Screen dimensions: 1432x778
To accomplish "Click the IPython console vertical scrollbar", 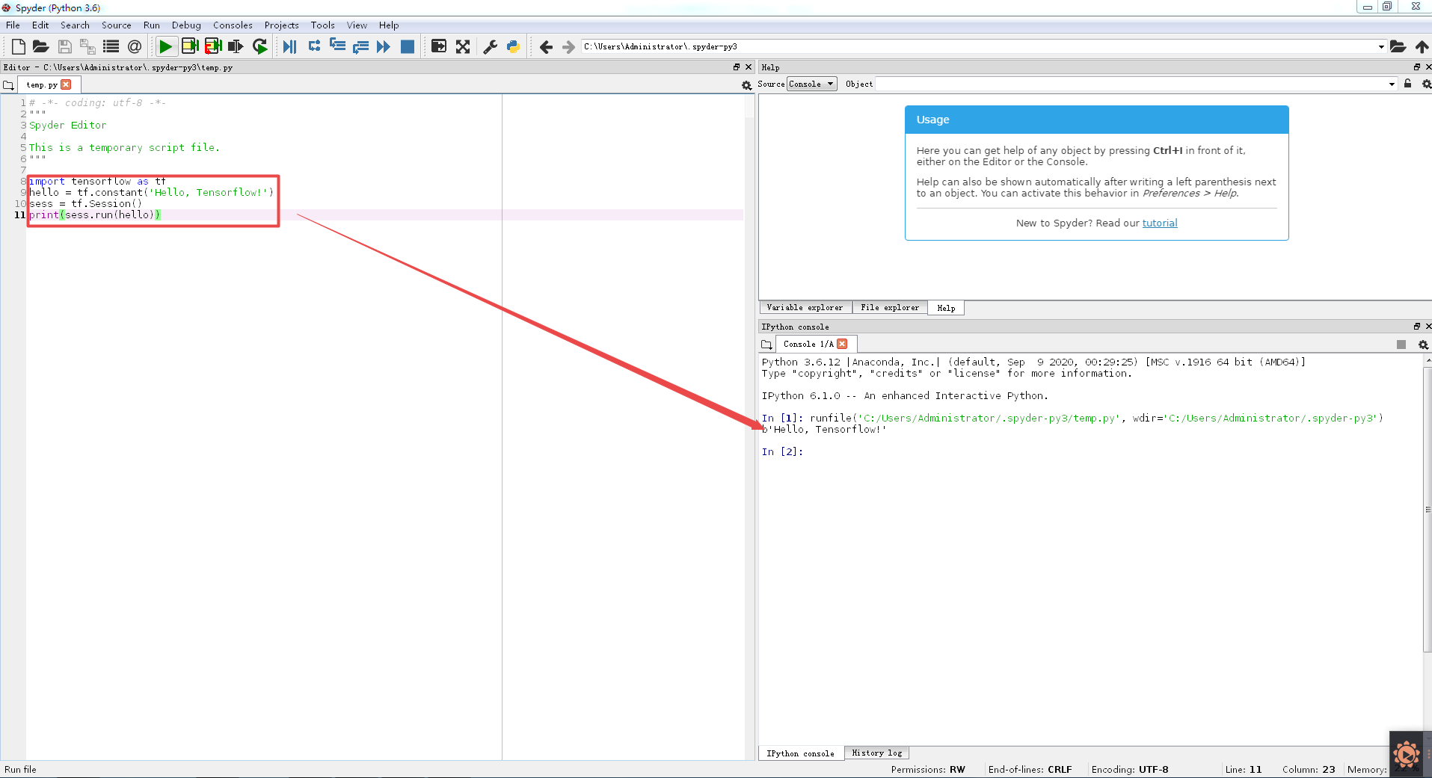I will coord(1428,509).
